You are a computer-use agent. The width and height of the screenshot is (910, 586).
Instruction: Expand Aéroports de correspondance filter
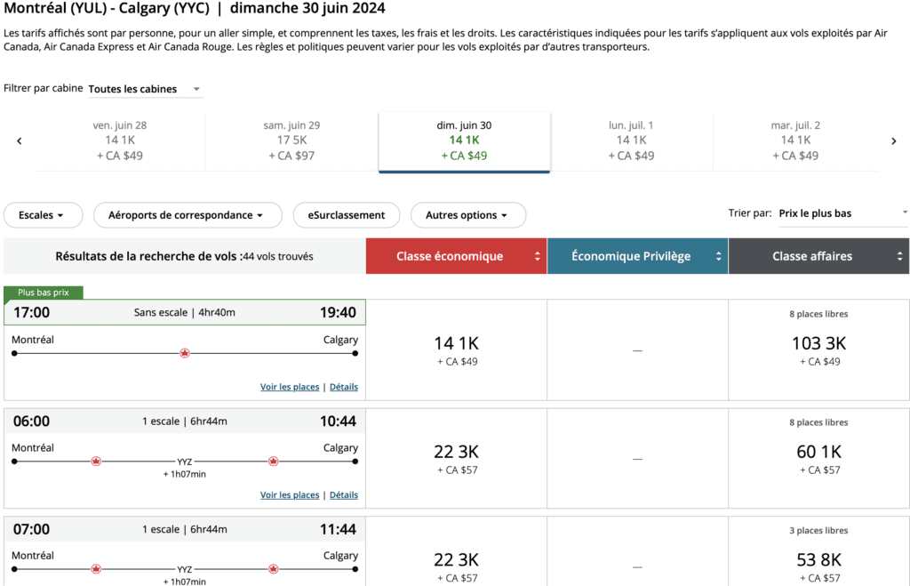187,215
